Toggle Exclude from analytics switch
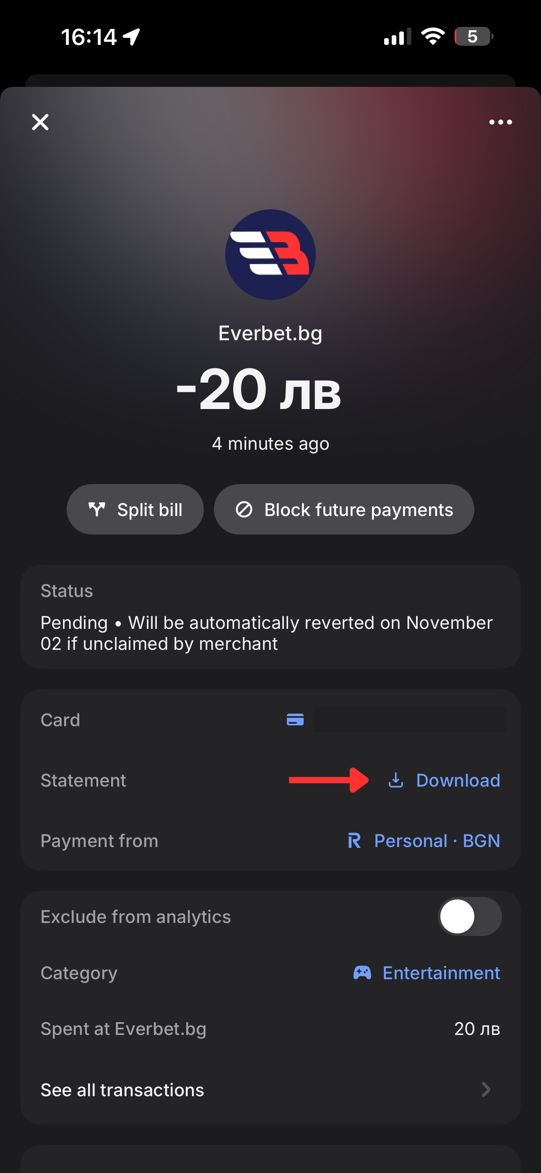The image size is (541, 1173). pyautogui.click(x=470, y=917)
